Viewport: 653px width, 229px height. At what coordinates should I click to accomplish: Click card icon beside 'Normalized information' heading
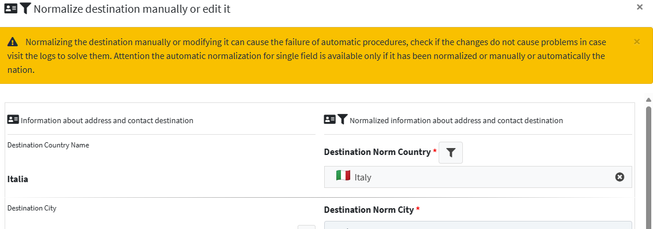click(329, 120)
